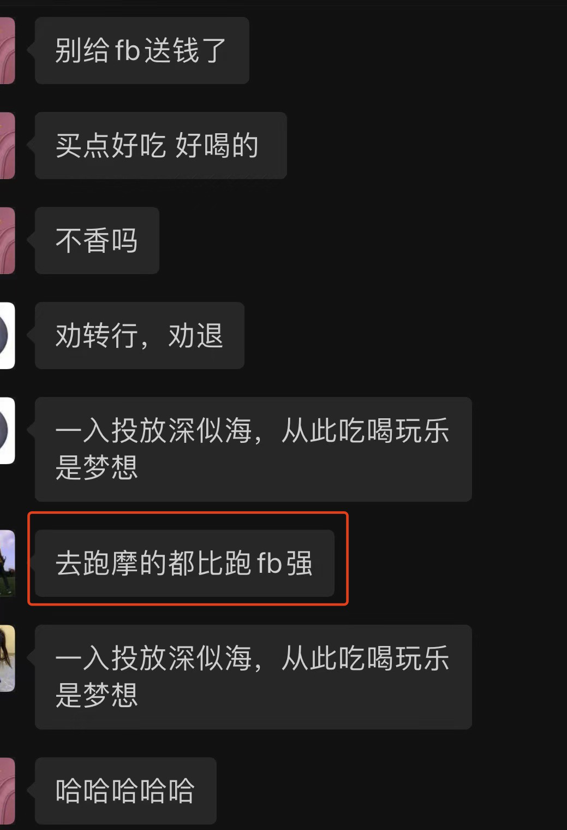Tap the pink avatar beside "买点好吃 好喝的"
Viewport: 567px width, 830px height.
point(7,145)
